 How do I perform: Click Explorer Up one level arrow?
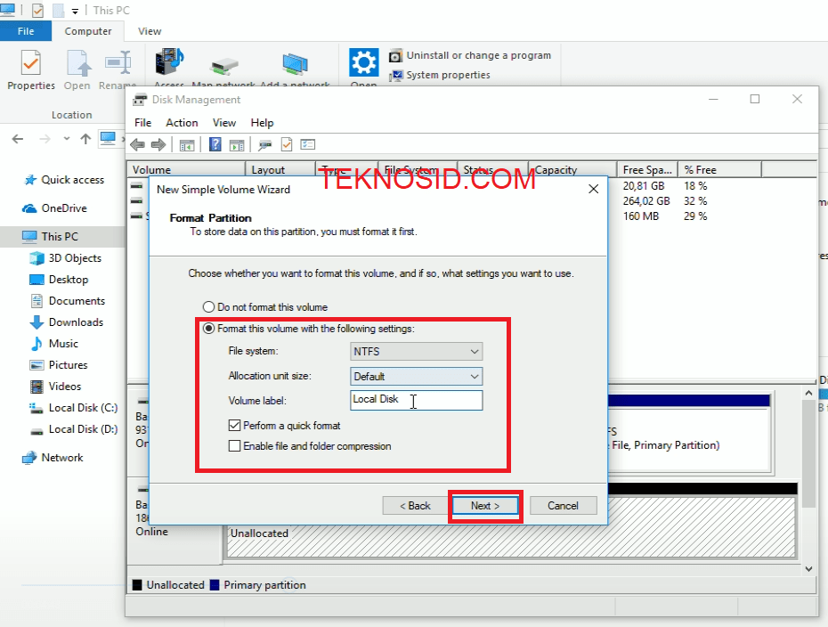(85, 139)
